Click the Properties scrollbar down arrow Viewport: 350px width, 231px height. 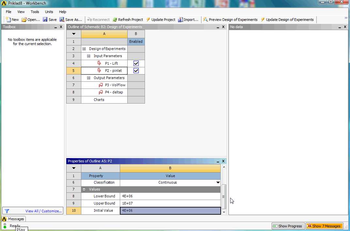click(224, 212)
